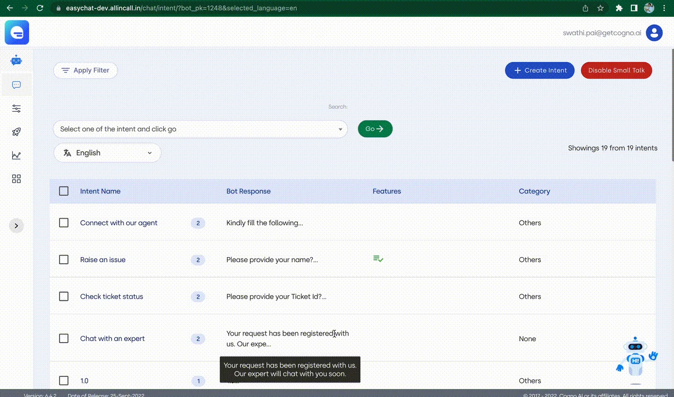This screenshot has height=397, width=674.
Task: Open the browser three-dot menu
Action: point(664,8)
